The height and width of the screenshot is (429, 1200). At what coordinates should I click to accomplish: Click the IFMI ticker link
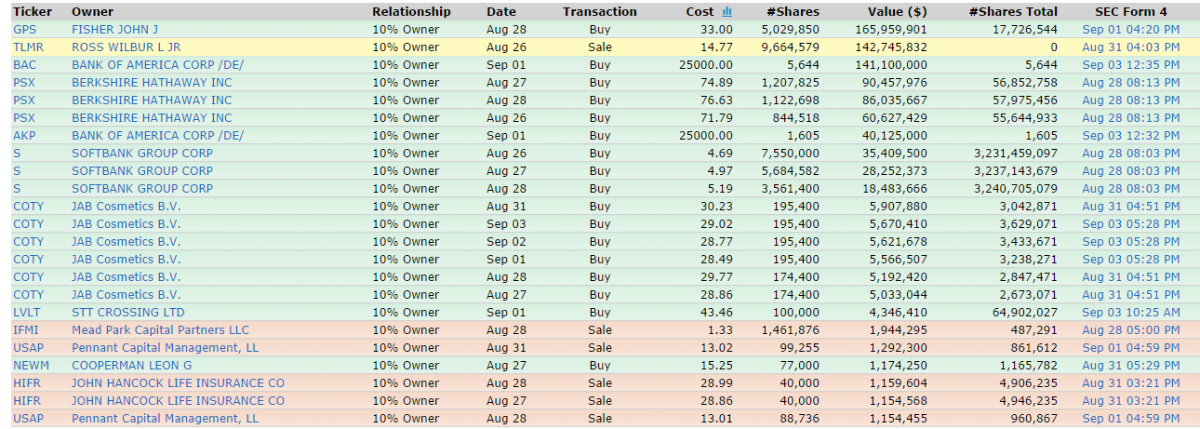click(25, 330)
